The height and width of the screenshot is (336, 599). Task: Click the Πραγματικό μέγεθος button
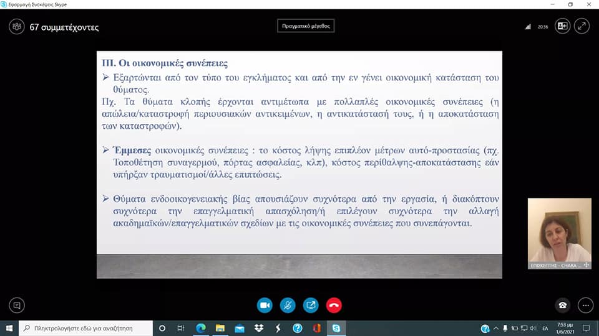[306, 26]
